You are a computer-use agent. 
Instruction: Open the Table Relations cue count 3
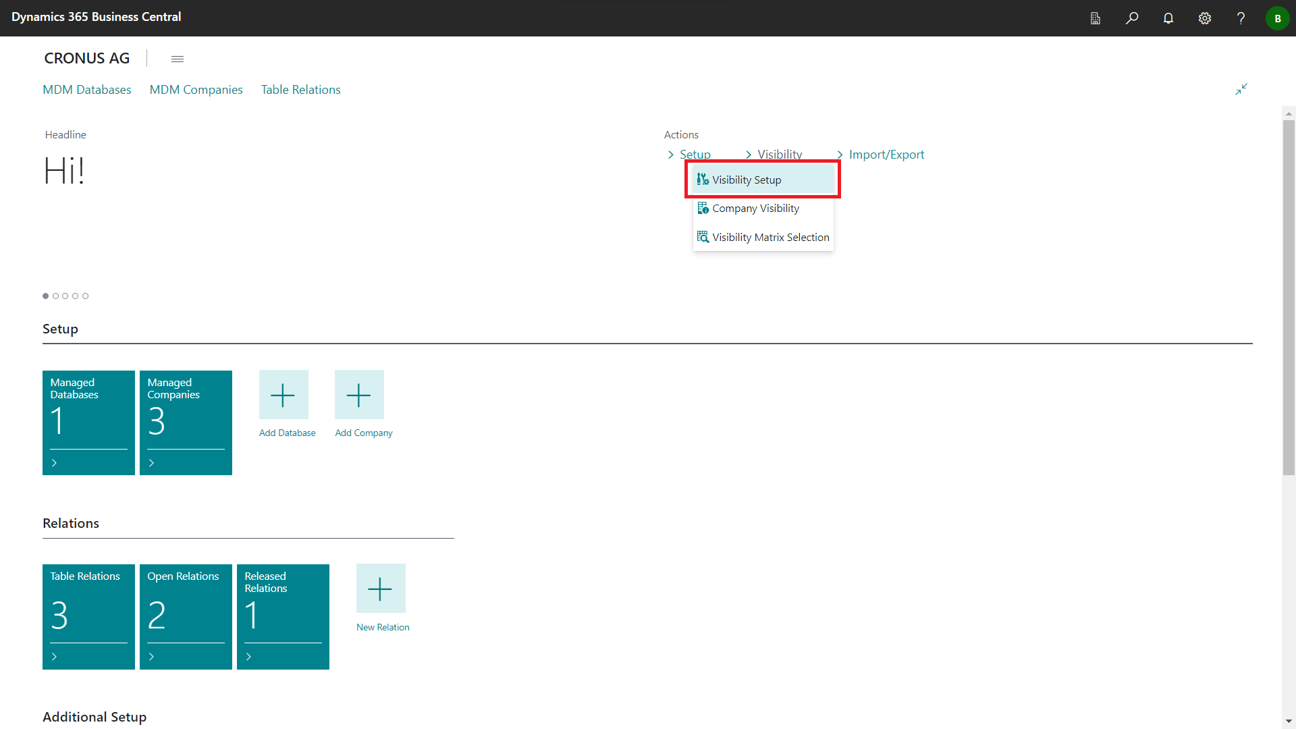[59, 615]
